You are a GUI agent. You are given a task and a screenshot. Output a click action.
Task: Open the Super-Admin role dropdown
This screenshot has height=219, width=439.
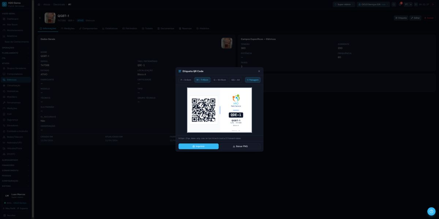(344, 4)
